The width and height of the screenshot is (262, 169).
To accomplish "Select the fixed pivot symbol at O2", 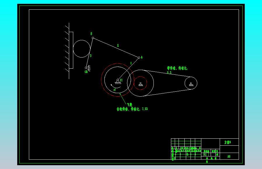I will tap(88, 68).
